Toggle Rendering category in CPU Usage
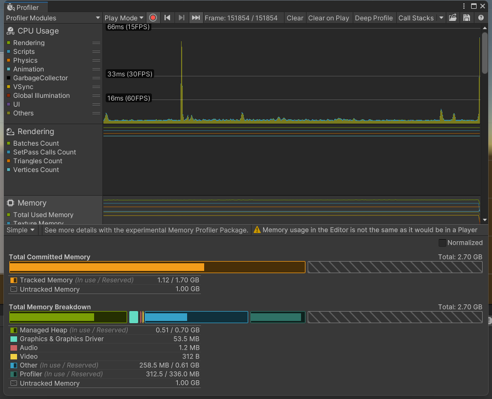This screenshot has width=492, height=399. [x=29, y=43]
